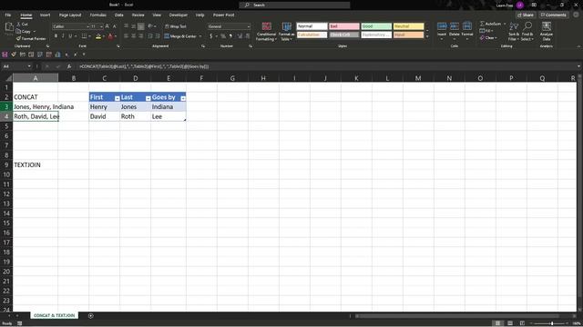Screen dimensions: 583x327
Task: Switch to the Power Pivot tab
Action: (x=223, y=15)
